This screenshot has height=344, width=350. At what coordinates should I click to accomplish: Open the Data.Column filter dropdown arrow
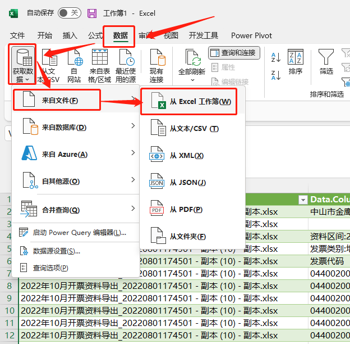[x=303, y=200]
